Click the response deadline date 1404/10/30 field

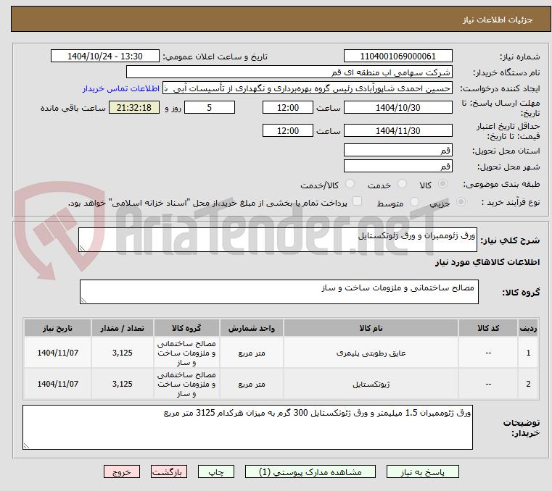tap(397, 108)
